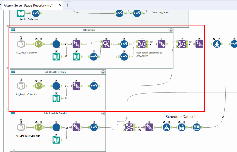Select the RegEx tool in Job Details
Screen dimensions: 237x152
point(39,44)
